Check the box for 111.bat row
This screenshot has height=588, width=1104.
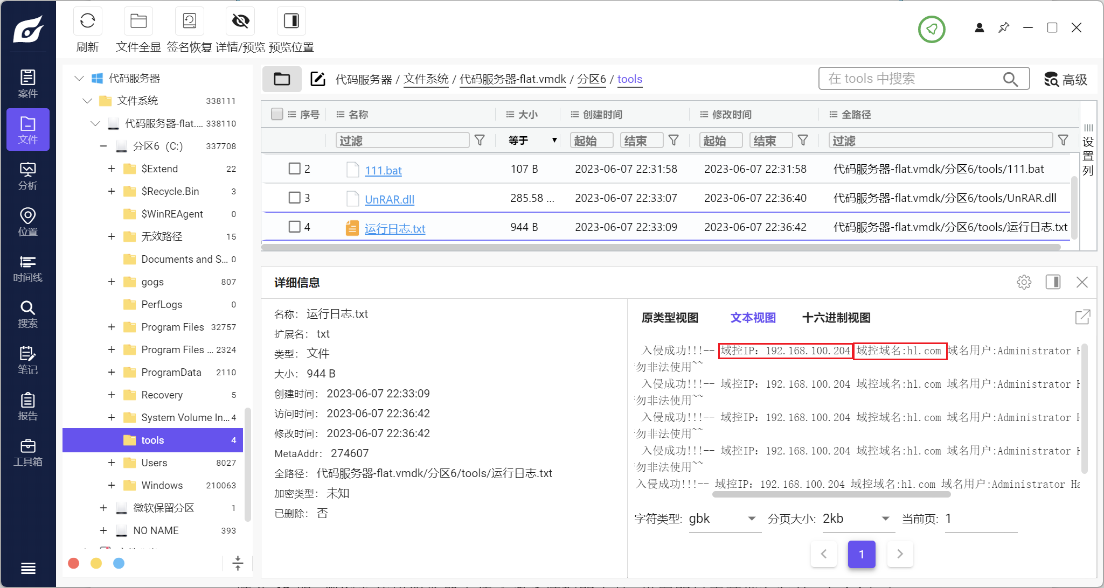click(294, 169)
